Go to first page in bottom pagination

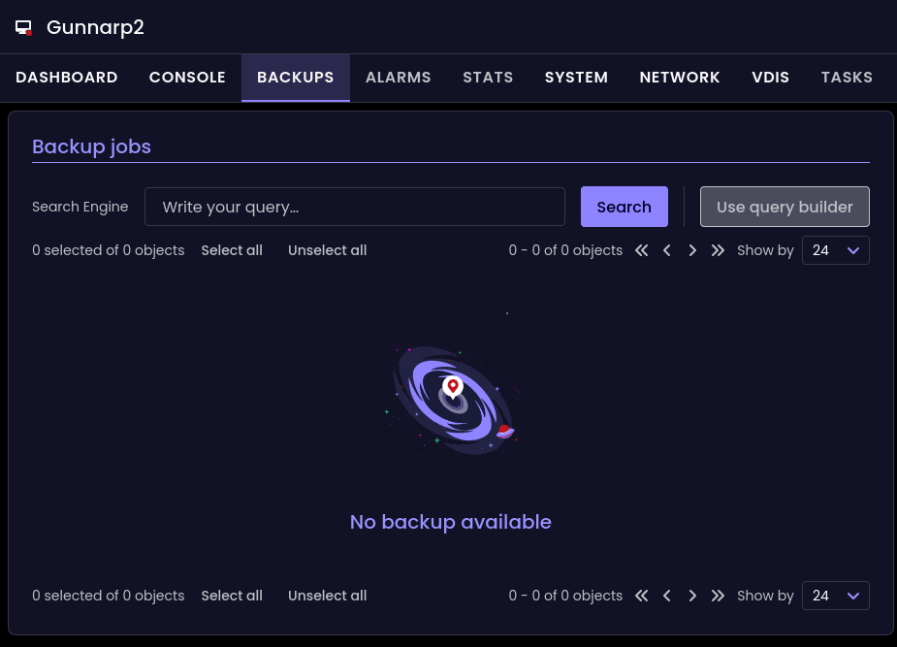coord(641,596)
